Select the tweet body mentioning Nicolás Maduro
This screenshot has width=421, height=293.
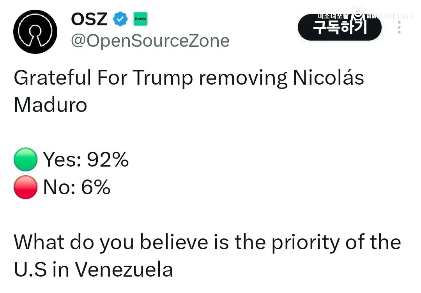[x=189, y=91]
